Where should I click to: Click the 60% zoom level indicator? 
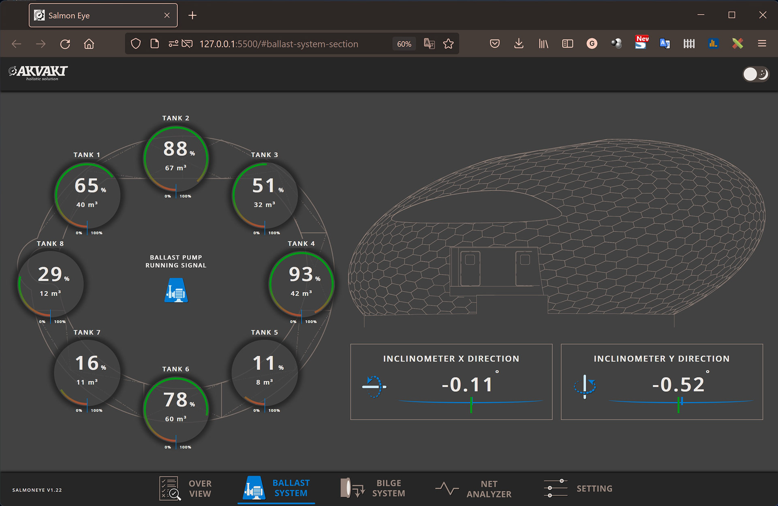404,44
